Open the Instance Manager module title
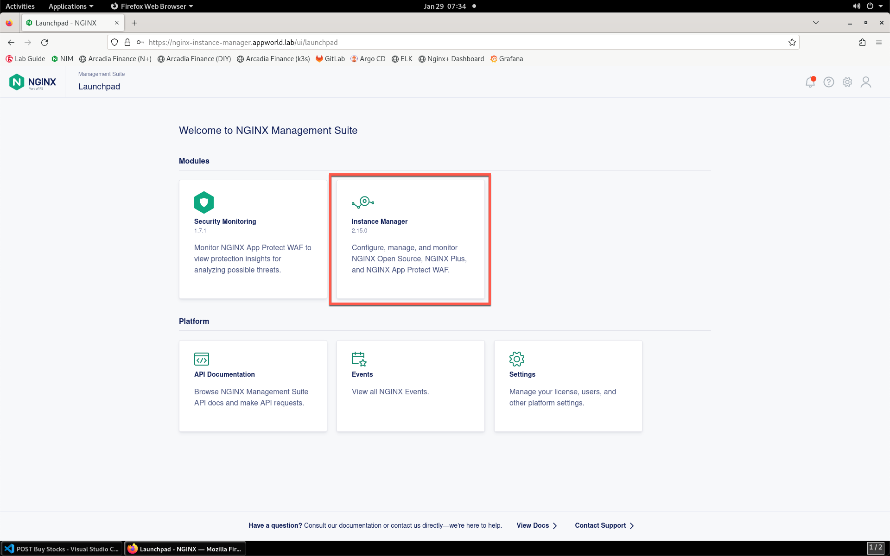Viewport: 890px width, 556px height. click(x=380, y=221)
